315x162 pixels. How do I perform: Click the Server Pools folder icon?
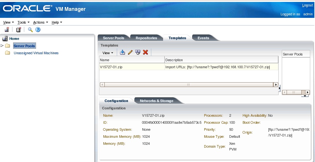click(x=8, y=46)
